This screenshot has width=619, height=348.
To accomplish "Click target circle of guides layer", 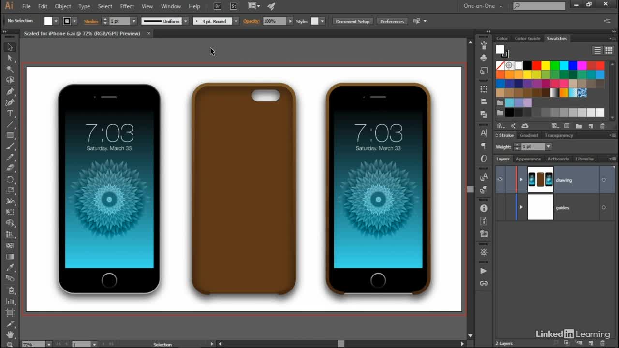I will [604, 207].
